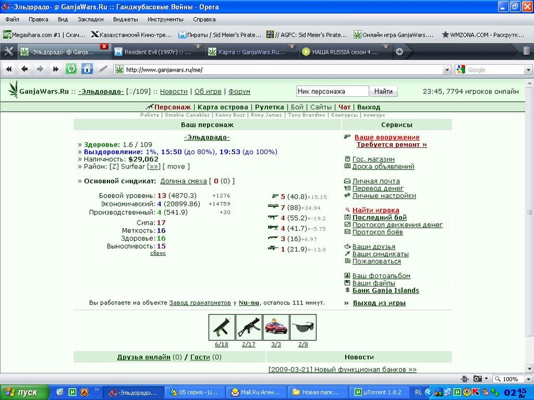The height and width of the screenshot is (400, 534).
Task: Open the Гос. магазин link
Action: click(x=373, y=159)
